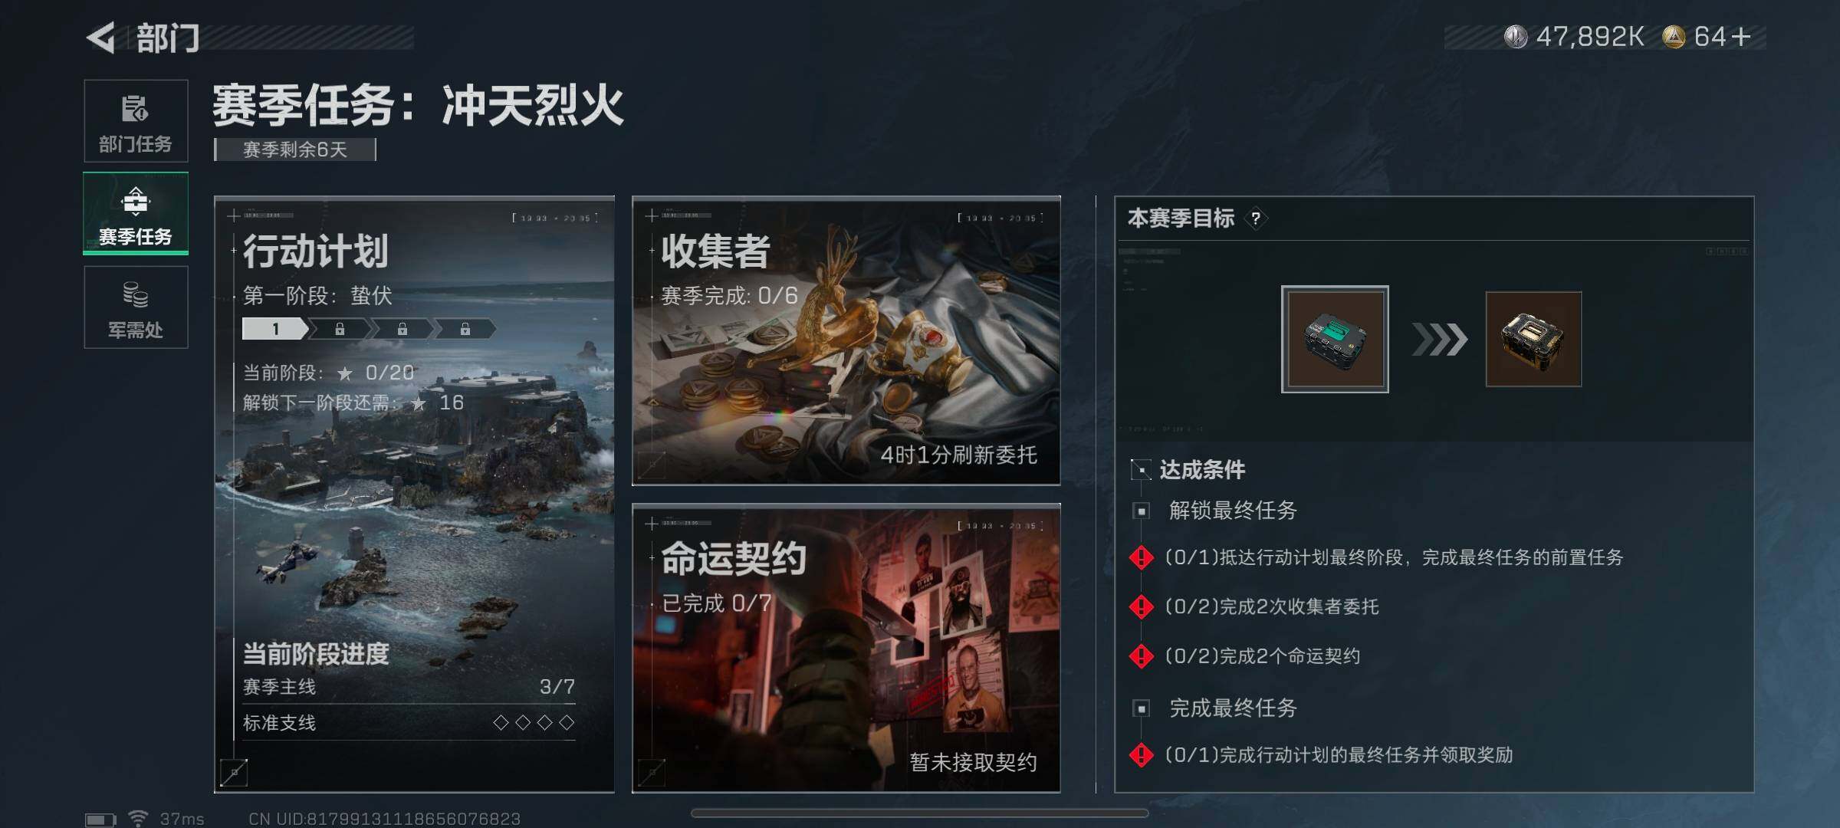Click the red alert icon beside 完成2次收集者委托

[1142, 606]
